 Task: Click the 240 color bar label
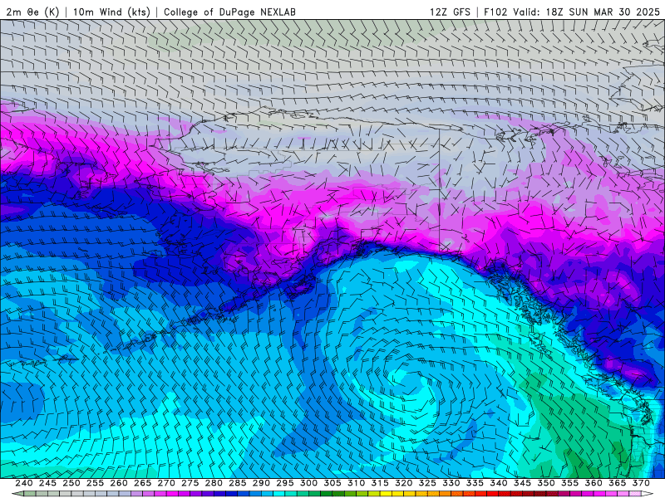[x=24, y=483]
